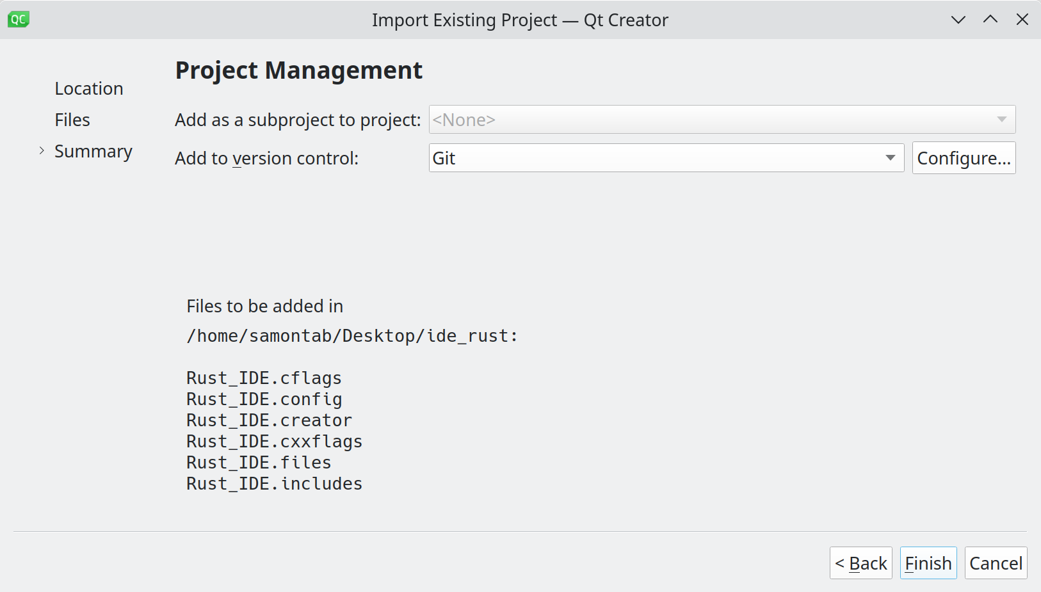Image resolution: width=1041 pixels, height=592 pixels.
Task: Click the path /home/samontab/Desktop/ide_rust
Action: (351, 335)
